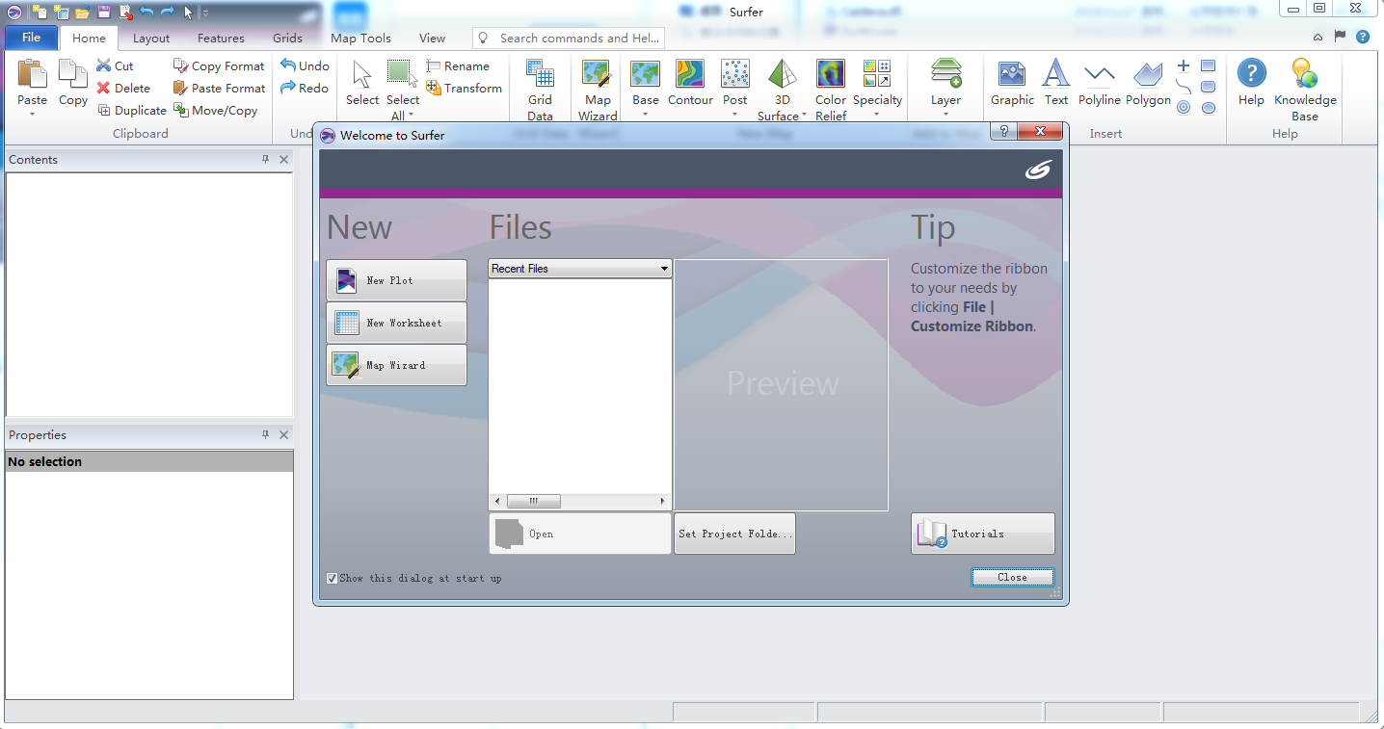Close the Contents panel with X
Image resolution: width=1384 pixels, height=729 pixels.
tap(284, 159)
